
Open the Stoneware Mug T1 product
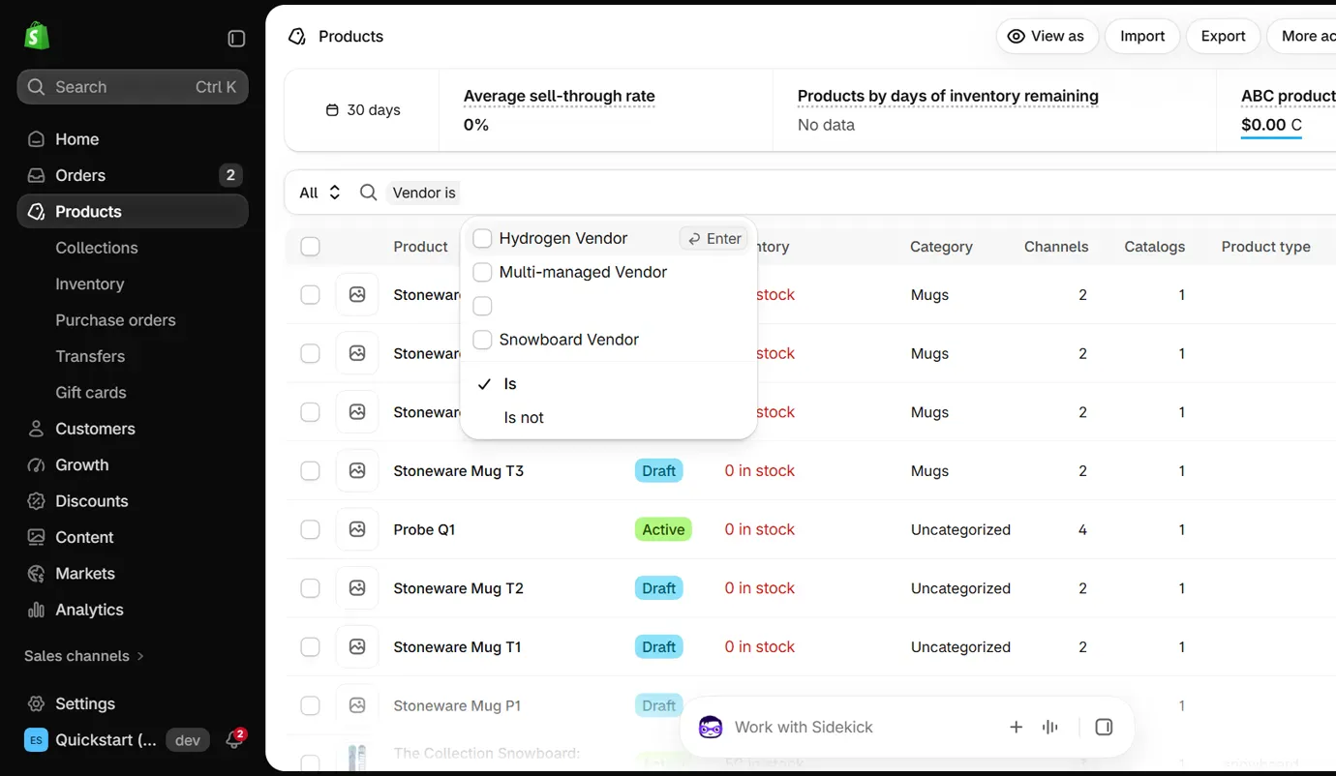click(458, 647)
